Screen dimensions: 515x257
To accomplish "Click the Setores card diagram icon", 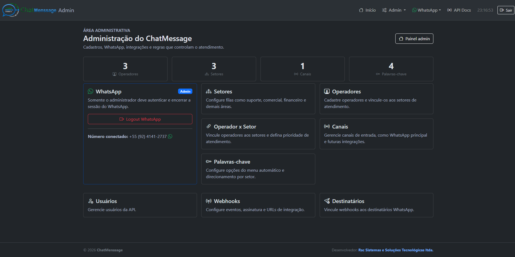I will point(209,92).
